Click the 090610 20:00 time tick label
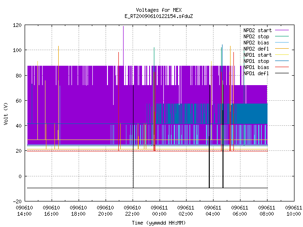 [105, 211]
